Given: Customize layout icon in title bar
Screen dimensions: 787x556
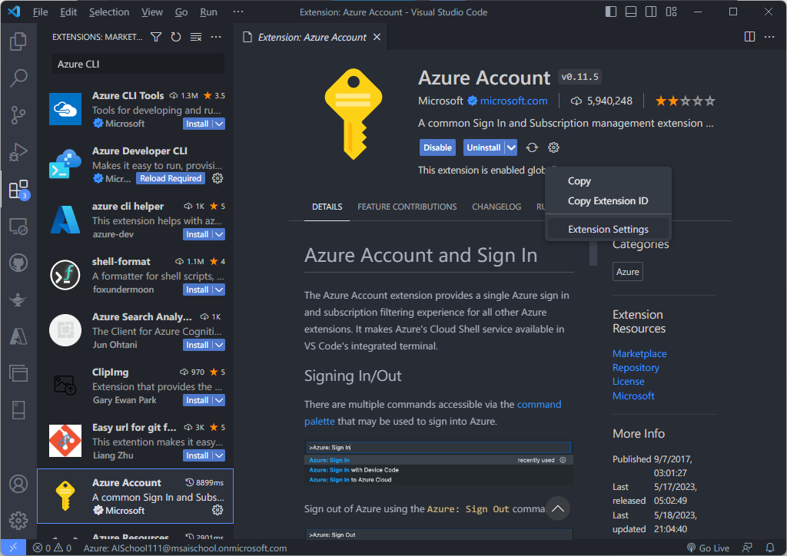Looking at the screenshot, I should [671, 12].
